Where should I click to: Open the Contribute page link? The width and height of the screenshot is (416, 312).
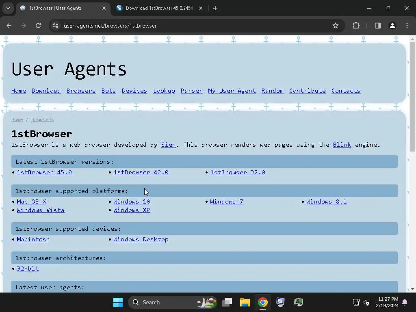(308, 91)
